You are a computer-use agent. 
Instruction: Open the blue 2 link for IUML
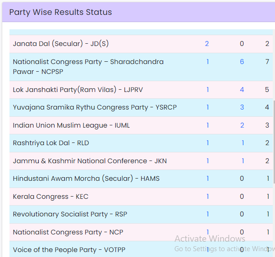click(242, 125)
